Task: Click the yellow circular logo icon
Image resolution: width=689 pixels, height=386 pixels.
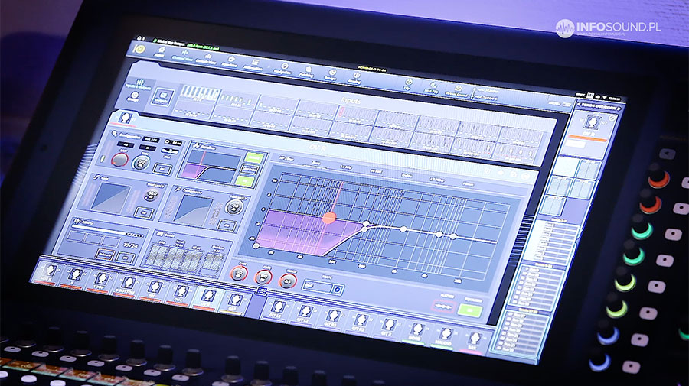Action: (140, 49)
